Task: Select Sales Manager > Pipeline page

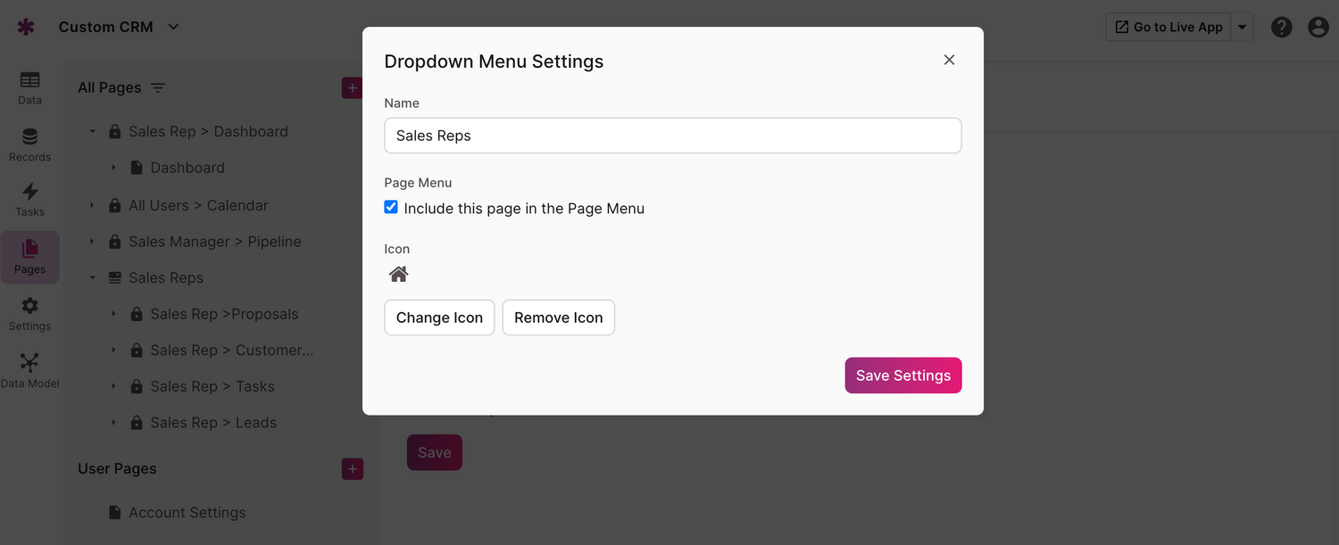Action: coord(214,242)
